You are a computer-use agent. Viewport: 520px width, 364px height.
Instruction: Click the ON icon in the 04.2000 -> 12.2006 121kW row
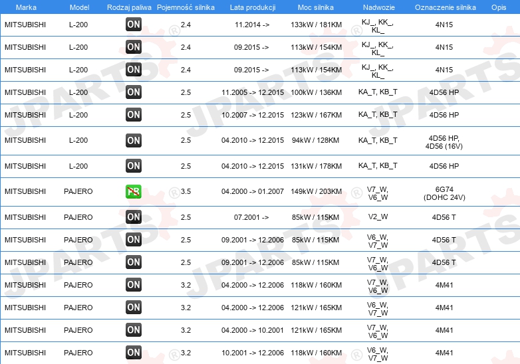coord(133,308)
